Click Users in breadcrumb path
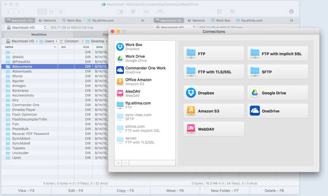 pyautogui.click(x=47, y=41)
